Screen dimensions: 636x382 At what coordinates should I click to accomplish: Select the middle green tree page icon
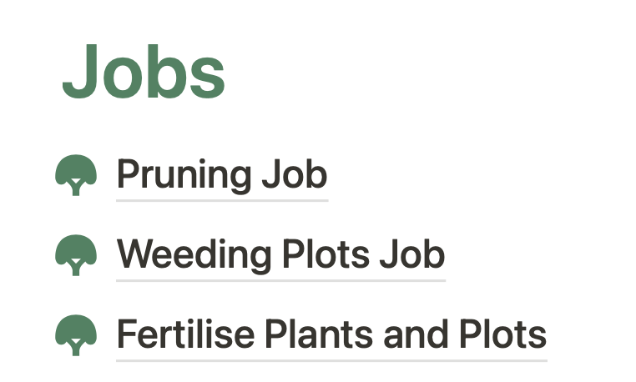pos(76,254)
